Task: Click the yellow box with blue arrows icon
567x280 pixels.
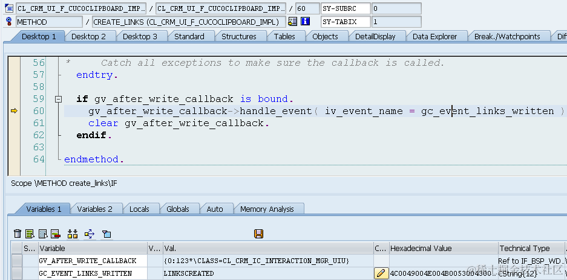Action: (x=90, y=234)
